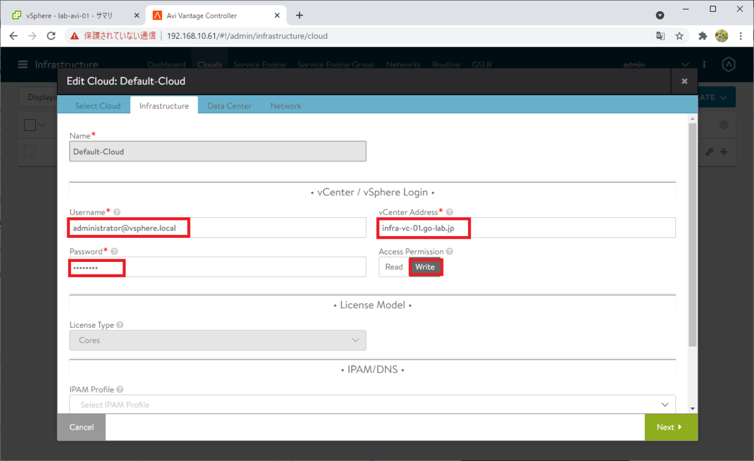Click the browser back arrow

click(x=14, y=36)
